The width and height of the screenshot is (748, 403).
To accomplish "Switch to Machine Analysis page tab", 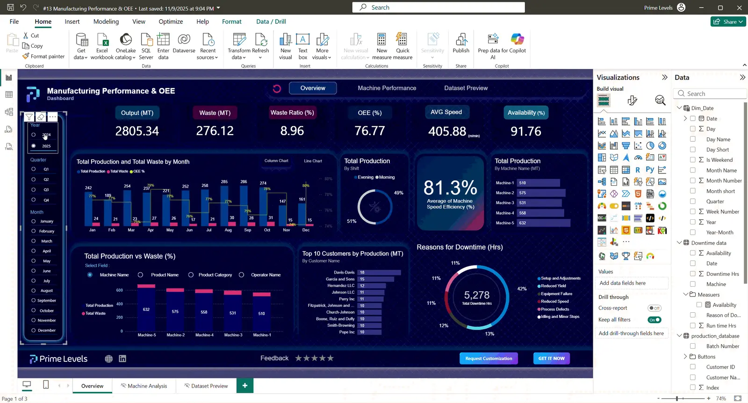I will (144, 386).
